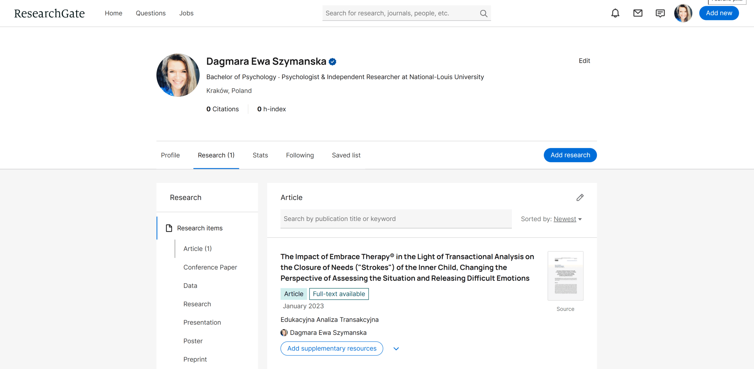
Task: Click the search magnifier icon
Action: (483, 13)
